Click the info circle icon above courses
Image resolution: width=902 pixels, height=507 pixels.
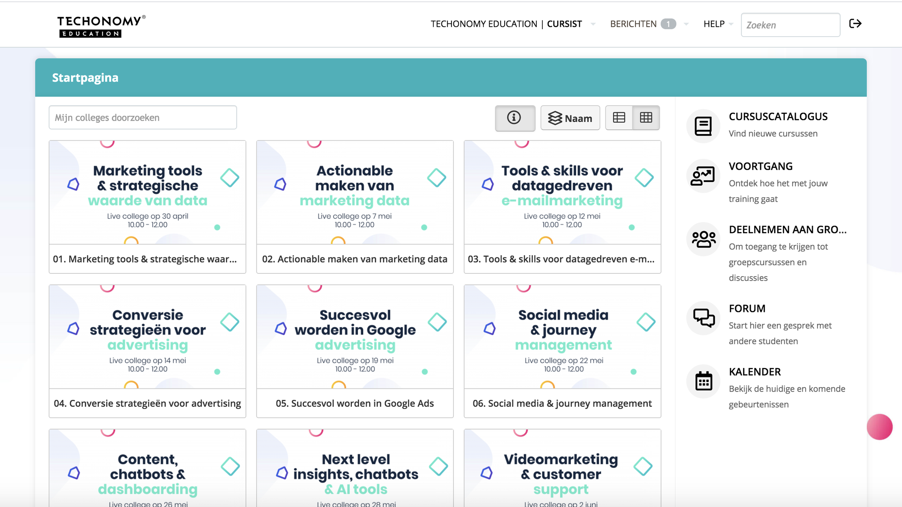coord(514,118)
